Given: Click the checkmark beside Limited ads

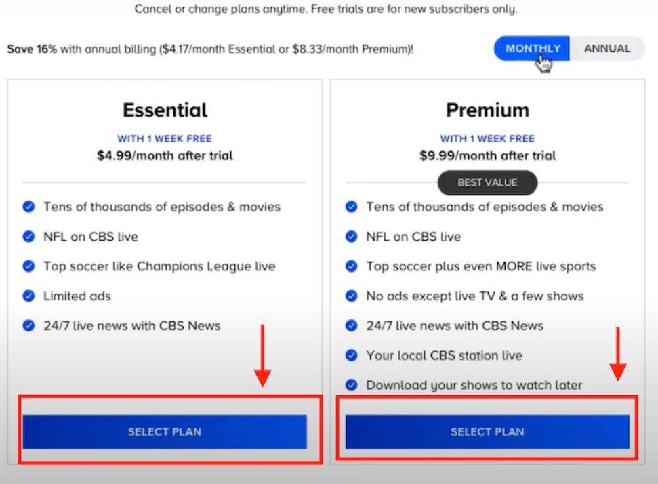Looking at the screenshot, I should coord(28,296).
